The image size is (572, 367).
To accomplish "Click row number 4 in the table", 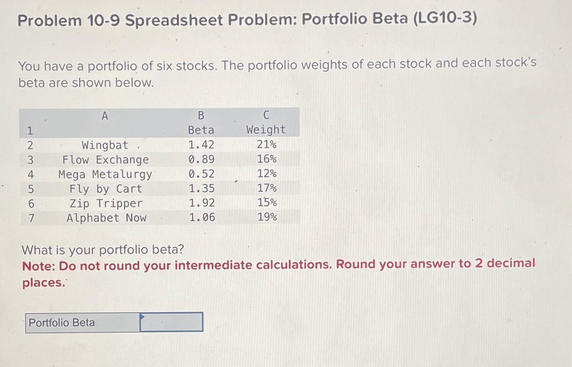I will click(x=30, y=174).
